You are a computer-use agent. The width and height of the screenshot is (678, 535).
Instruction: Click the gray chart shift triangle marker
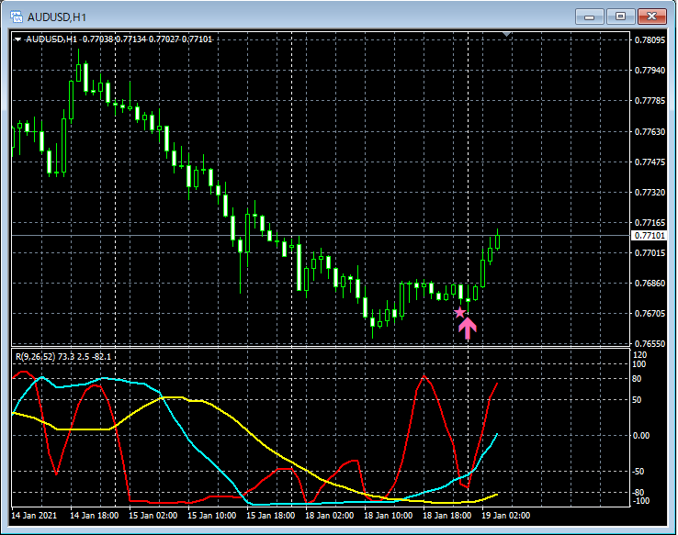pyautogui.click(x=506, y=35)
